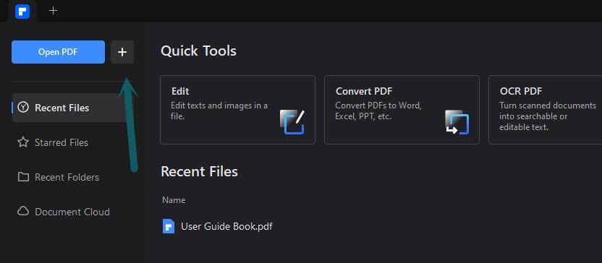Open a new tab with the top plus

pyautogui.click(x=54, y=11)
